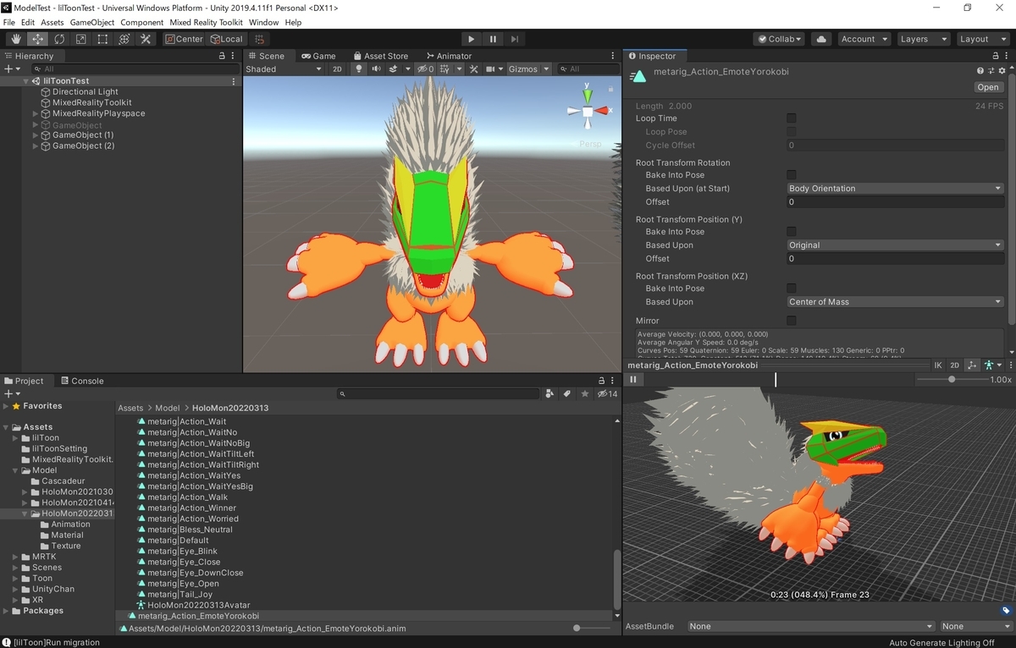1016x648 pixels.
Task: Toggle the preview pivot and mass center icon
Action: [x=971, y=365]
